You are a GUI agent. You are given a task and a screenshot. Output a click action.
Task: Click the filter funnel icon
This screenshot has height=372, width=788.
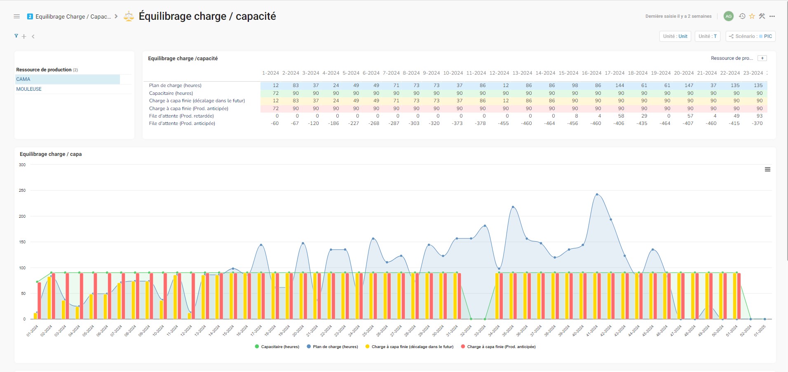coord(16,36)
